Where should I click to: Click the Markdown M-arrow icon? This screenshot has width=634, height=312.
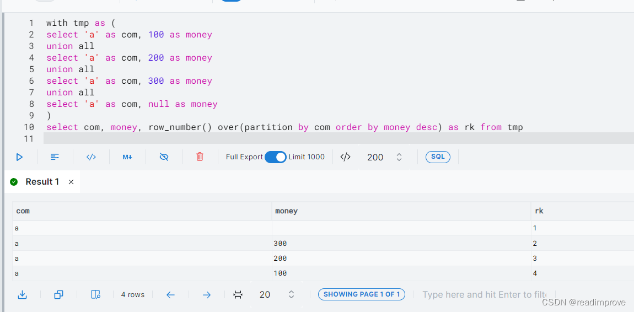(127, 157)
